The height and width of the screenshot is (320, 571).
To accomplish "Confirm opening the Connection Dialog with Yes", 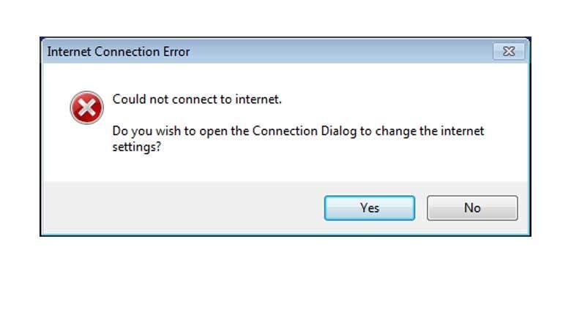I will (370, 208).
